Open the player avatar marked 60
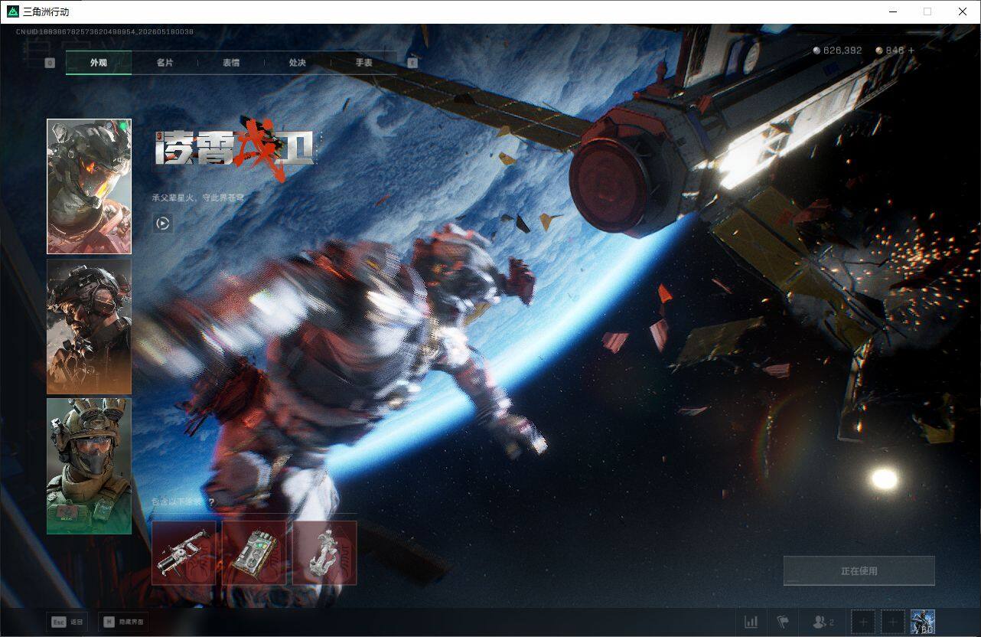Viewport: 981px width, 637px height. (923, 622)
